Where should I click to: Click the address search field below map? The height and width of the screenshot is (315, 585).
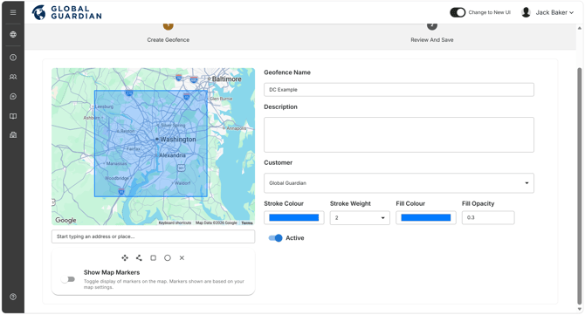point(153,236)
